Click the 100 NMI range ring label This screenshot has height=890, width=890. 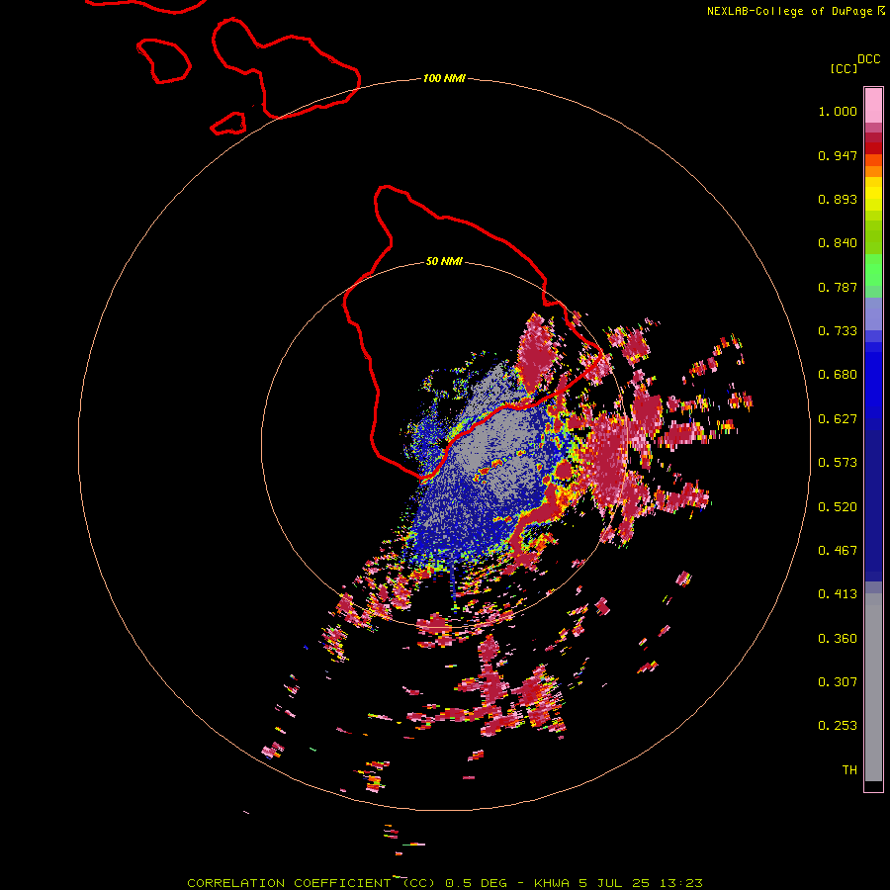tap(444, 78)
